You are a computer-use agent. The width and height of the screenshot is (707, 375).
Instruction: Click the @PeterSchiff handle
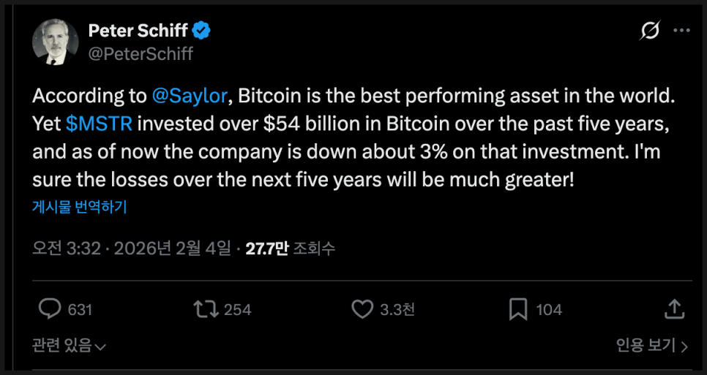tap(141, 53)
